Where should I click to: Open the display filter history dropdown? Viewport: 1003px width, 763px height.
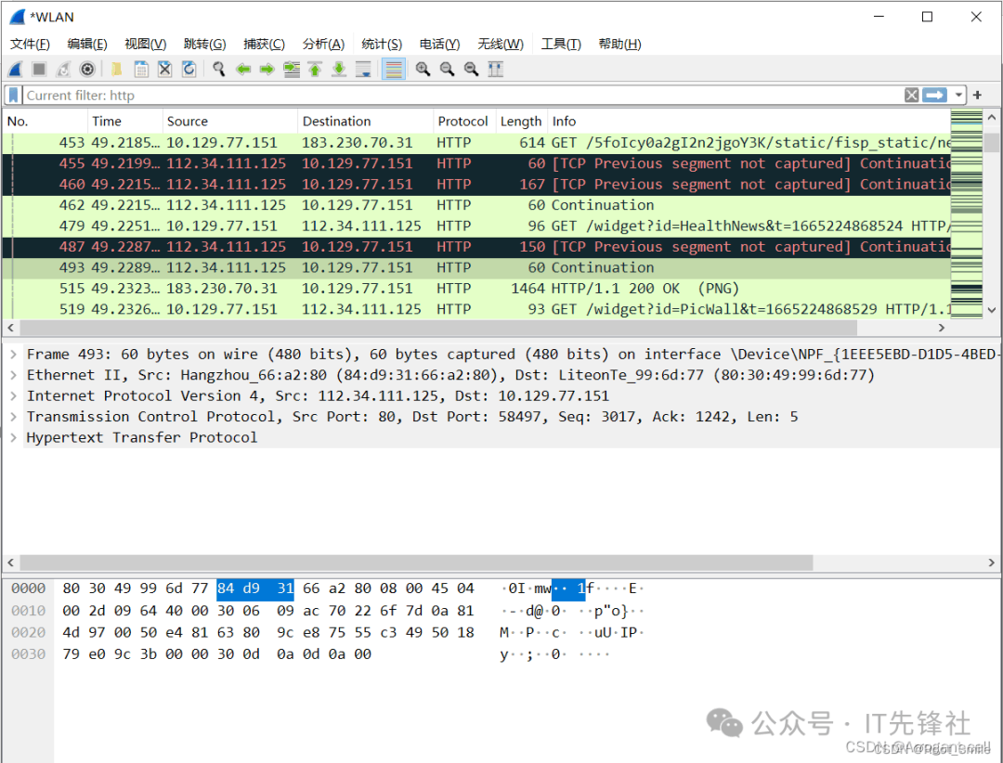(957, 95)
